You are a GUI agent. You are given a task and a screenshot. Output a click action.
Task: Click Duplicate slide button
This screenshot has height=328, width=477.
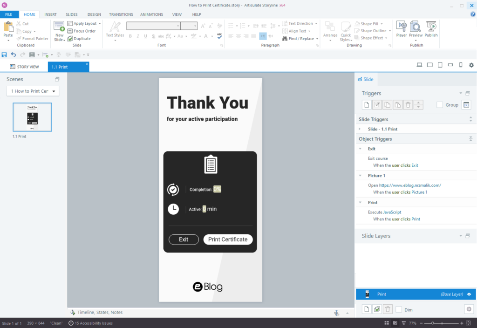coord(79,39)
